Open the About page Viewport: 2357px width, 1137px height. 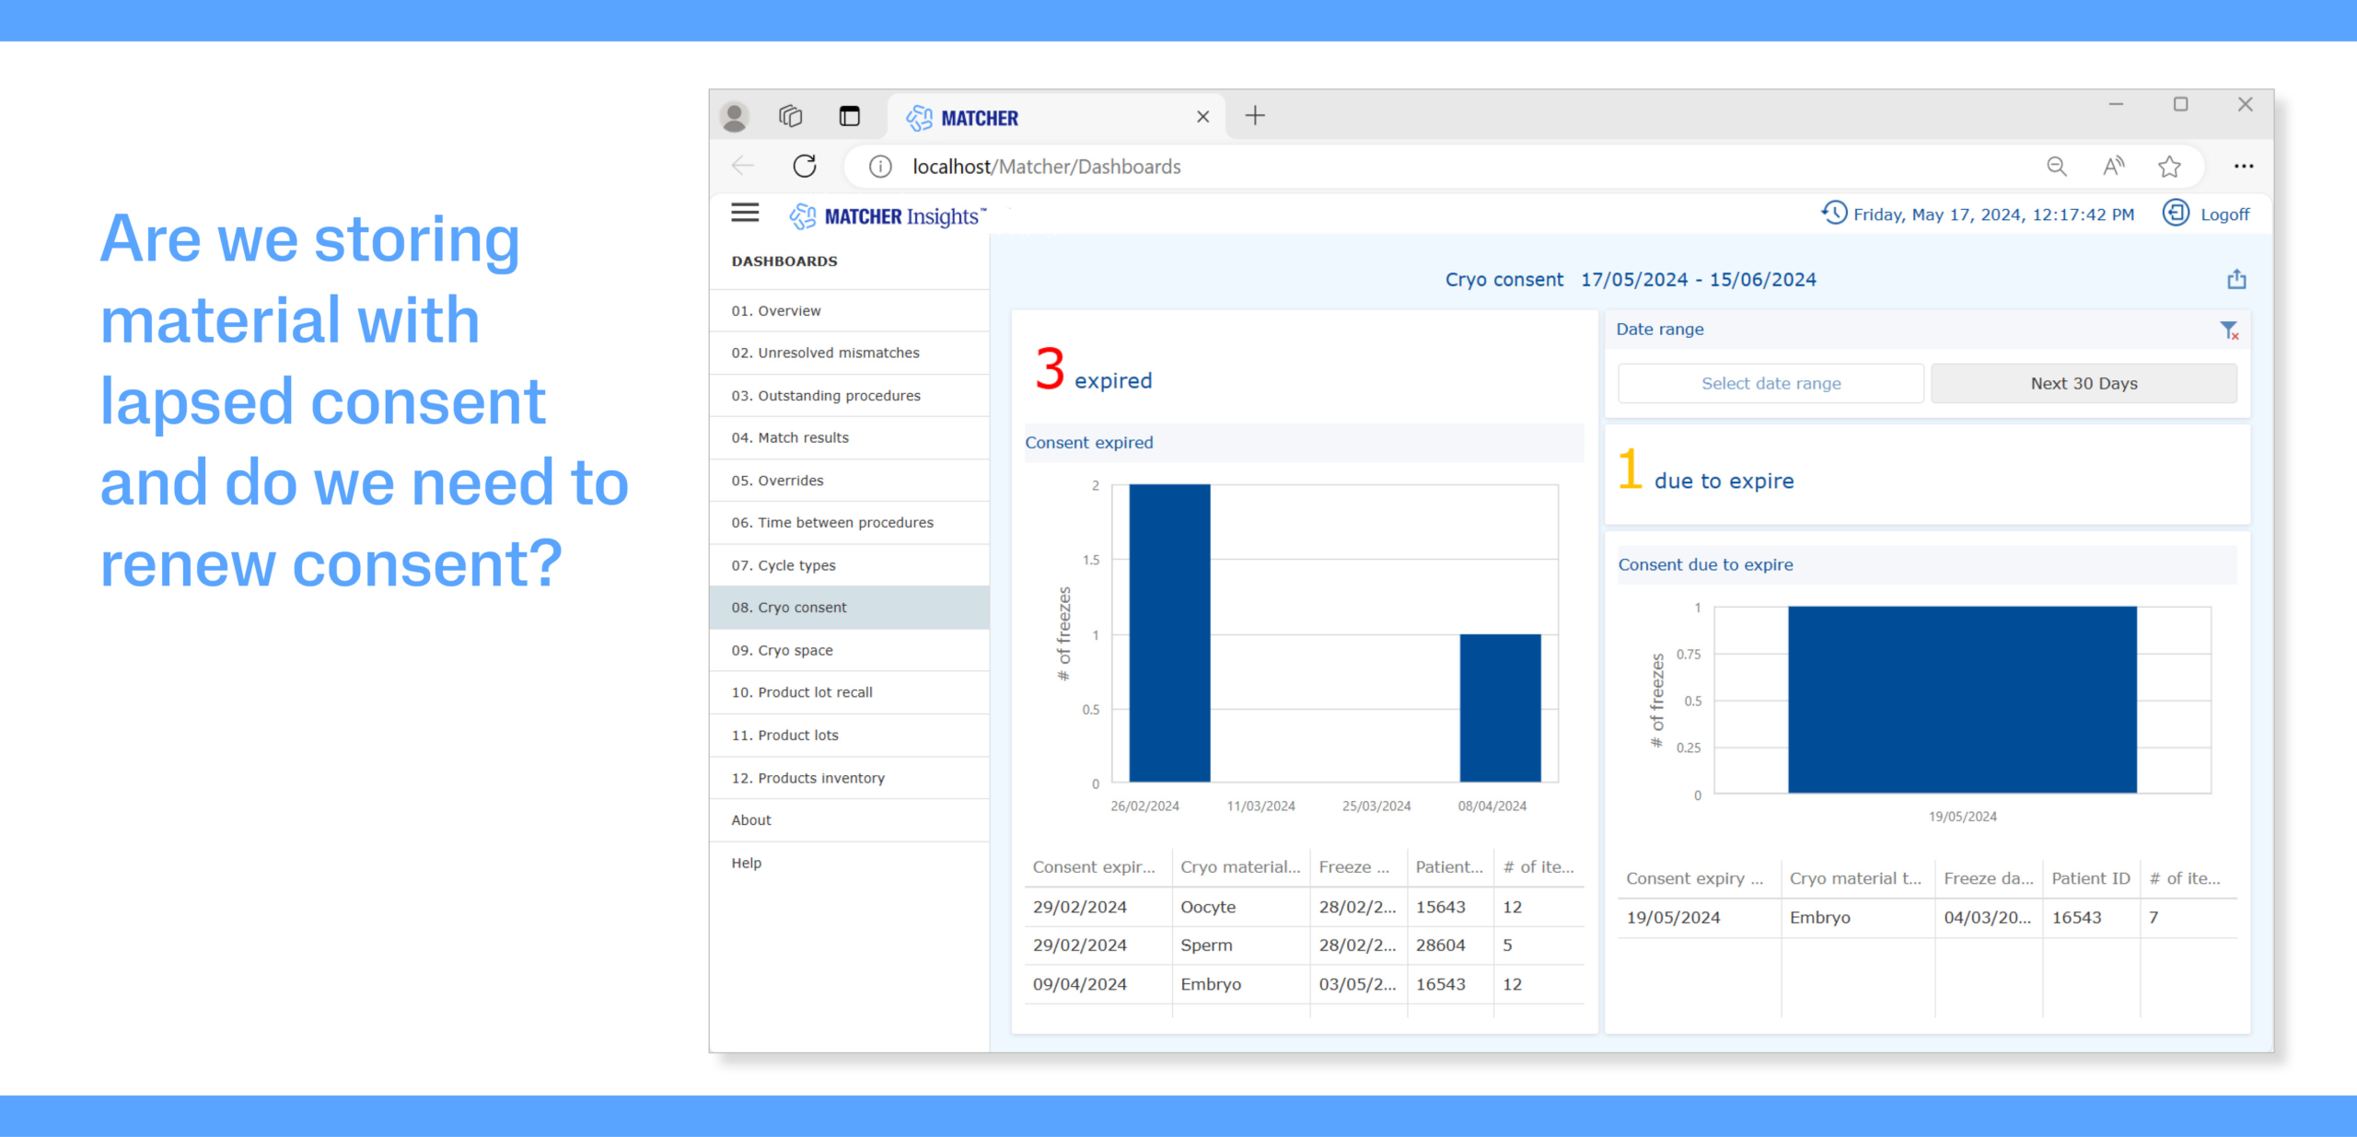(850, 820)
